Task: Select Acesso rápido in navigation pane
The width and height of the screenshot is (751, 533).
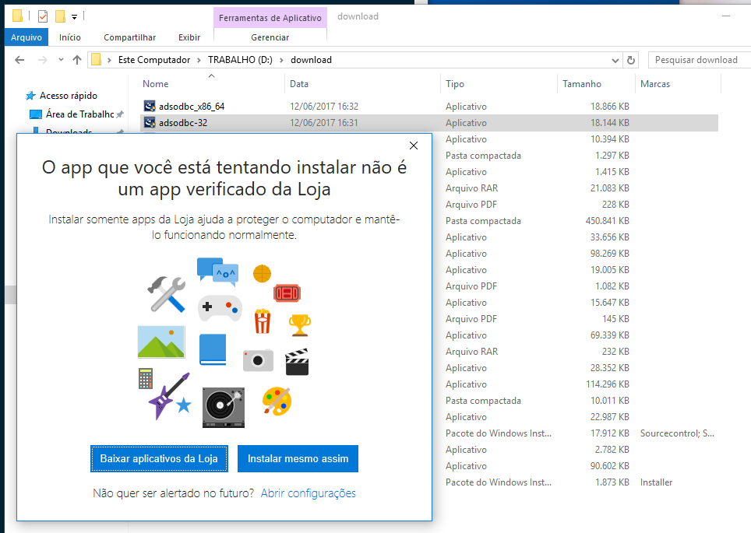Action: pos(69,96)
